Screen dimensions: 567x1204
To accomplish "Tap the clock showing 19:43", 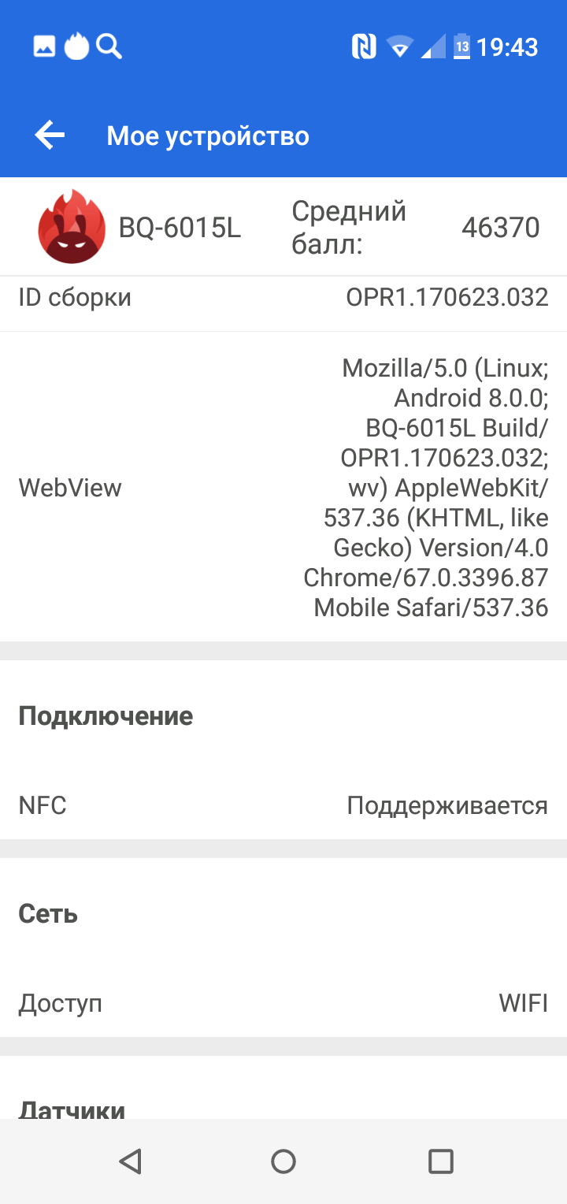I will [507, 47].
